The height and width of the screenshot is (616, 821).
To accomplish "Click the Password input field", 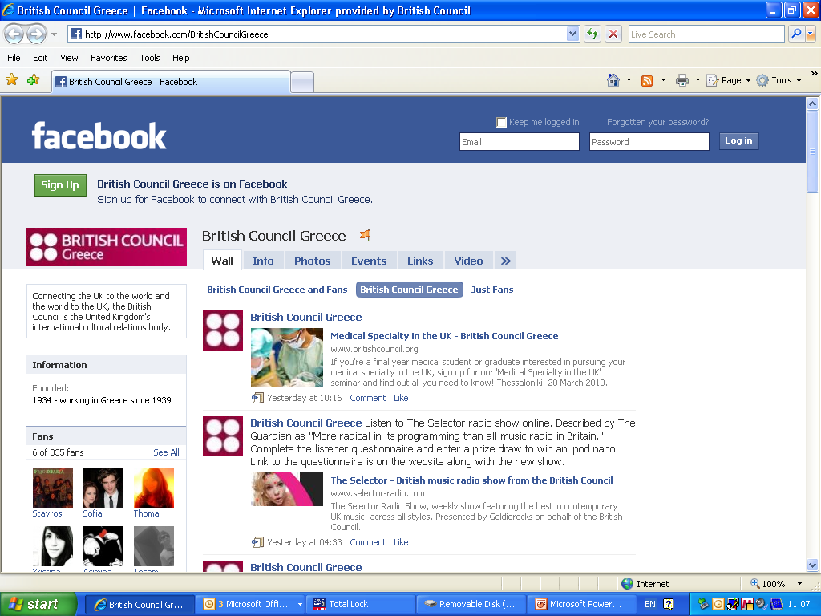I will click(x=649, y=141).
